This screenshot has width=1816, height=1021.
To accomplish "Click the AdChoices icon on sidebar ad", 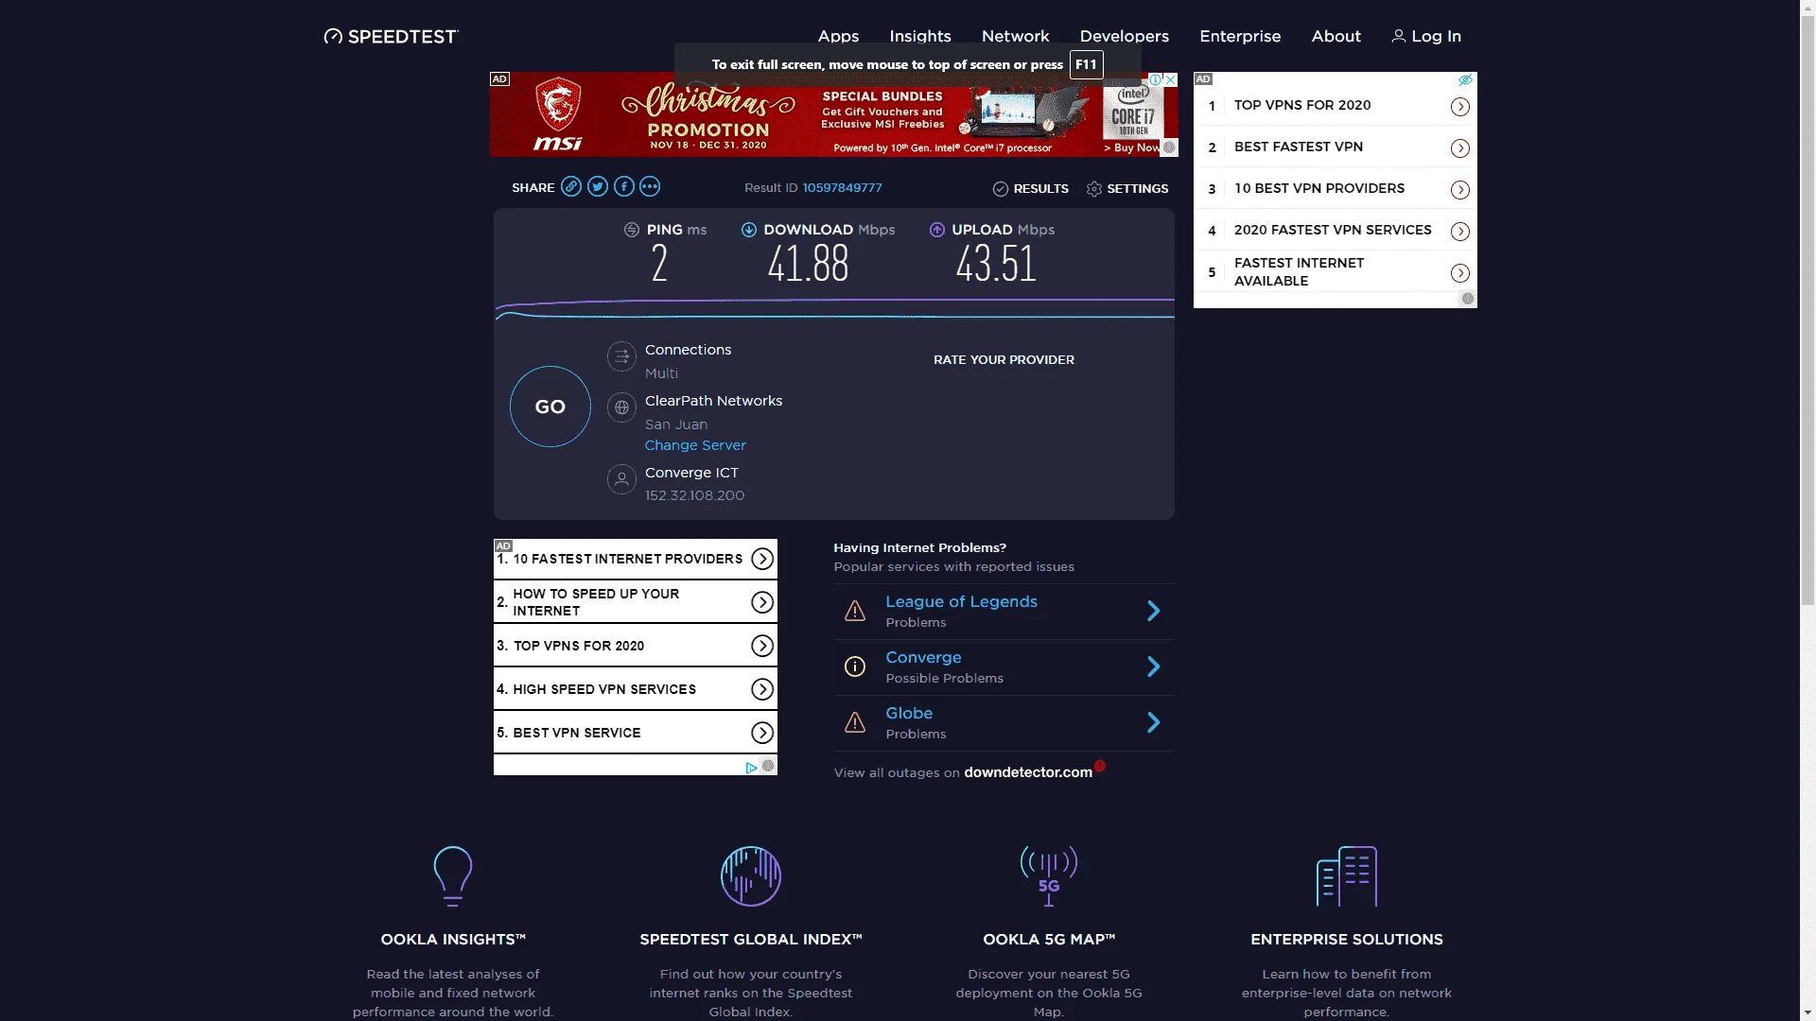I will (x=1465, y=79).
